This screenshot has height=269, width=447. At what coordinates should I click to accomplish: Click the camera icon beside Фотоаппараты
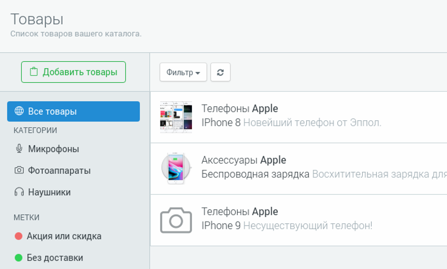(19, 170)
